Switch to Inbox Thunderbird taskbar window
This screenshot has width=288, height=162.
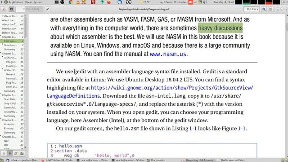click(x=22, y=160)
